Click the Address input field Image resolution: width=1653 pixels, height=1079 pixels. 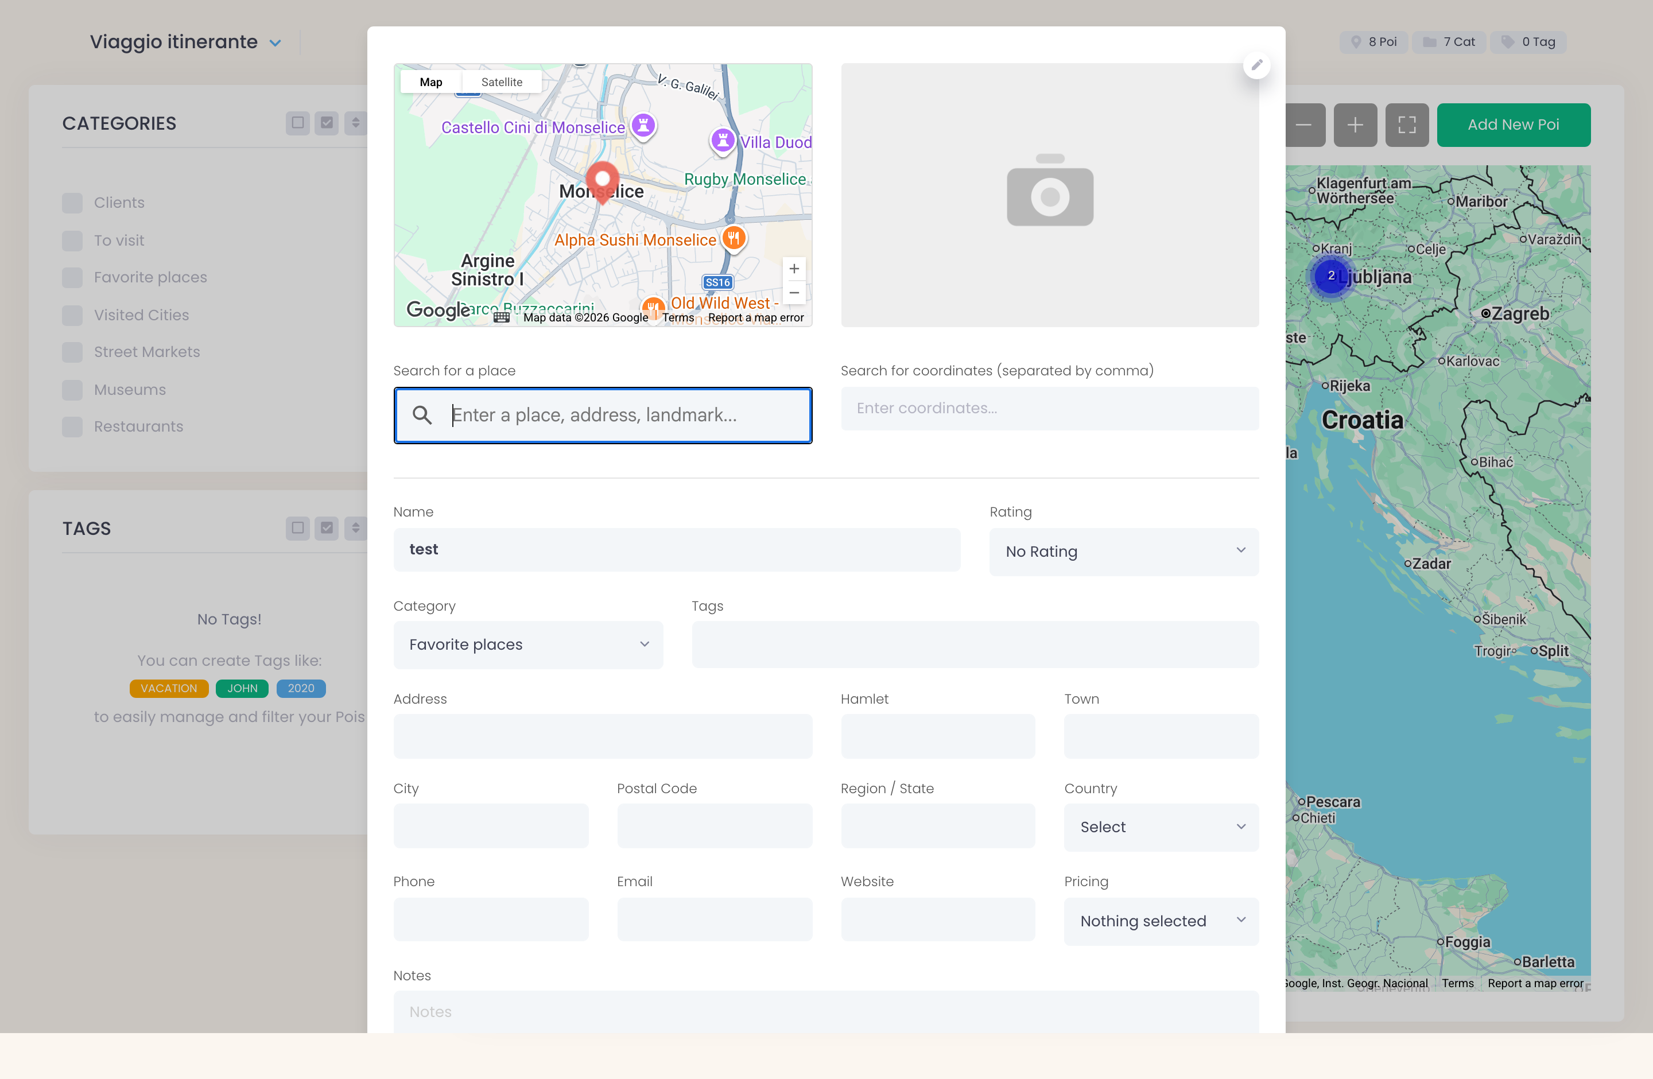tap(603, 736)
